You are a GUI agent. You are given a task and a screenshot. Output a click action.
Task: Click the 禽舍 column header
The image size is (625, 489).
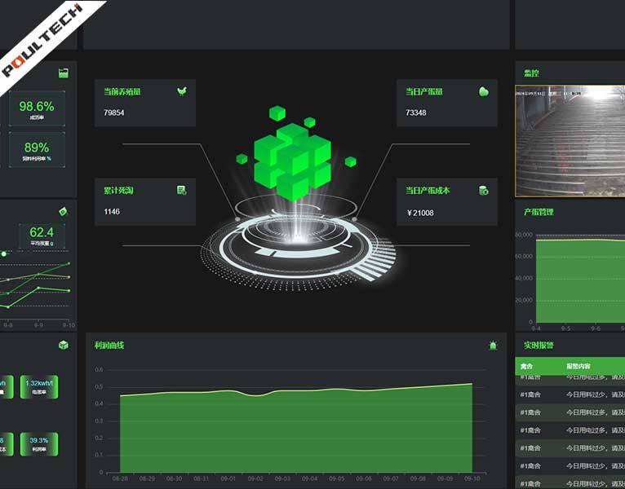tap(526, 366)
